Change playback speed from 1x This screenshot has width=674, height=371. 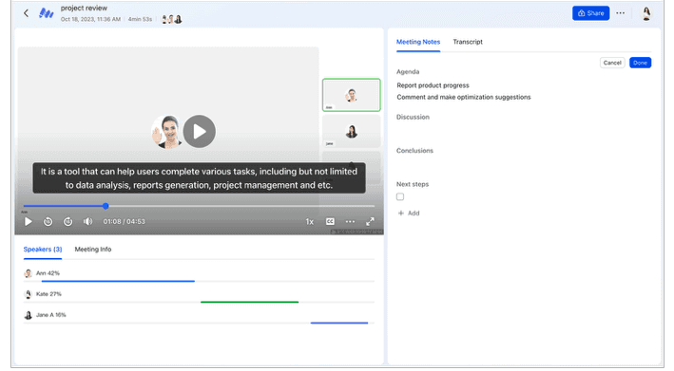(x=310, y=221)
